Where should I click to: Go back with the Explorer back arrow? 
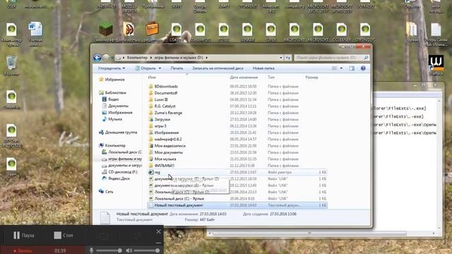[x=97, y=58]
